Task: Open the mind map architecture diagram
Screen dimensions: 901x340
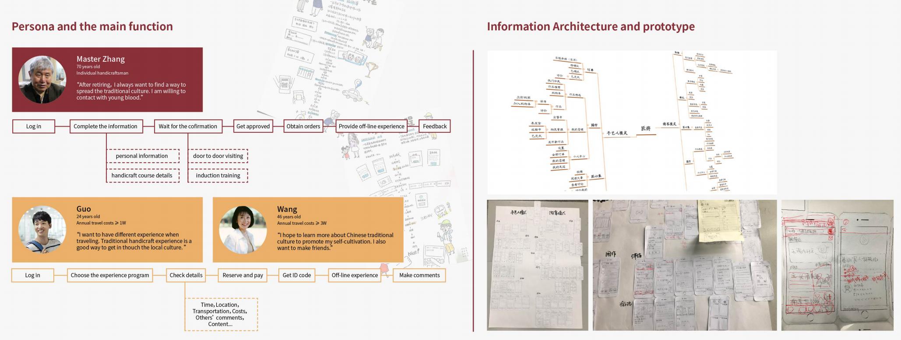Action: click(632, 122)
